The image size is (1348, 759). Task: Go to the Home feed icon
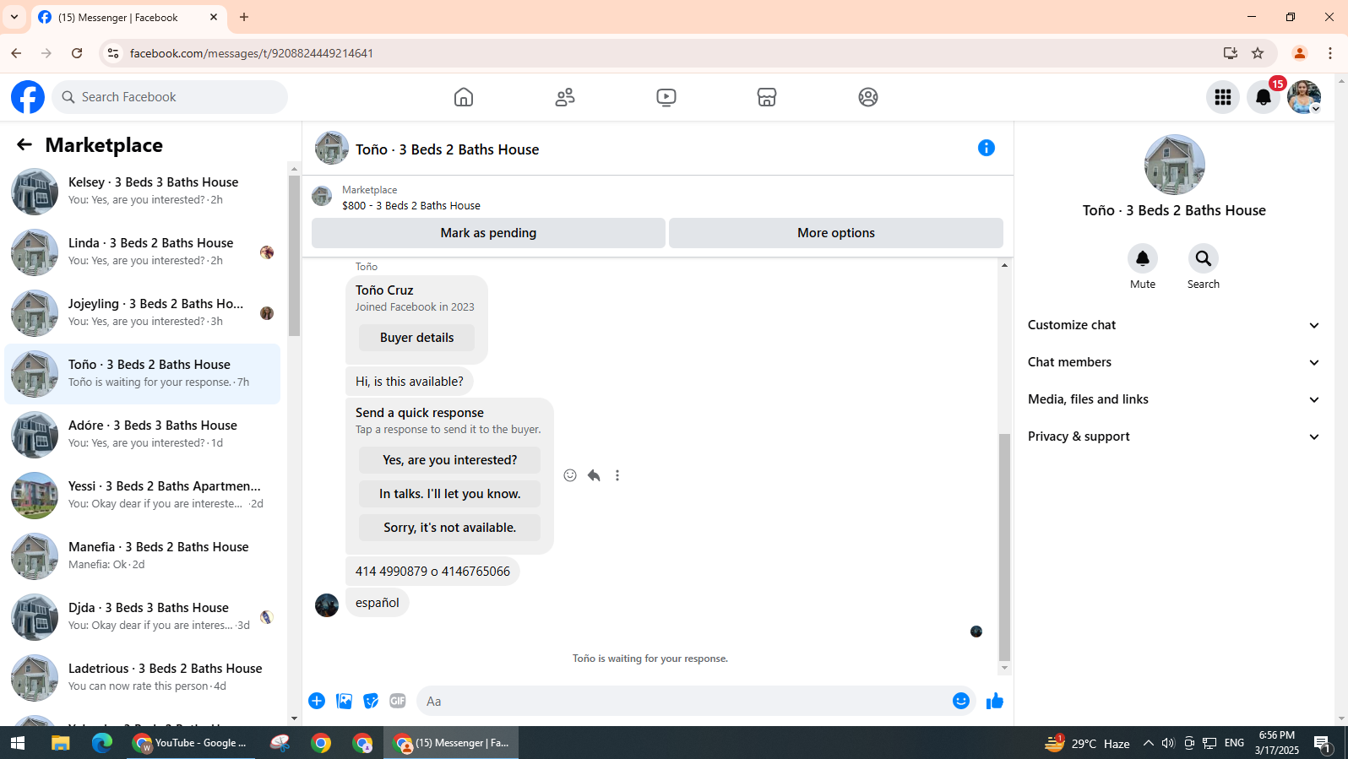464,97
